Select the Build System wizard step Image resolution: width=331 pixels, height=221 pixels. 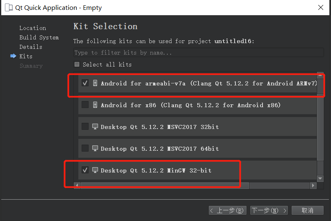coord(39,37)
